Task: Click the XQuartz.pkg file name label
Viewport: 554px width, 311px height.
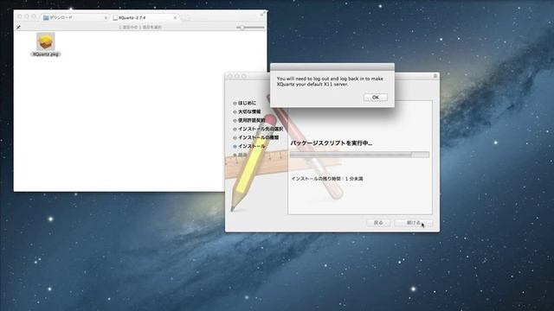Action: (46, 54)
